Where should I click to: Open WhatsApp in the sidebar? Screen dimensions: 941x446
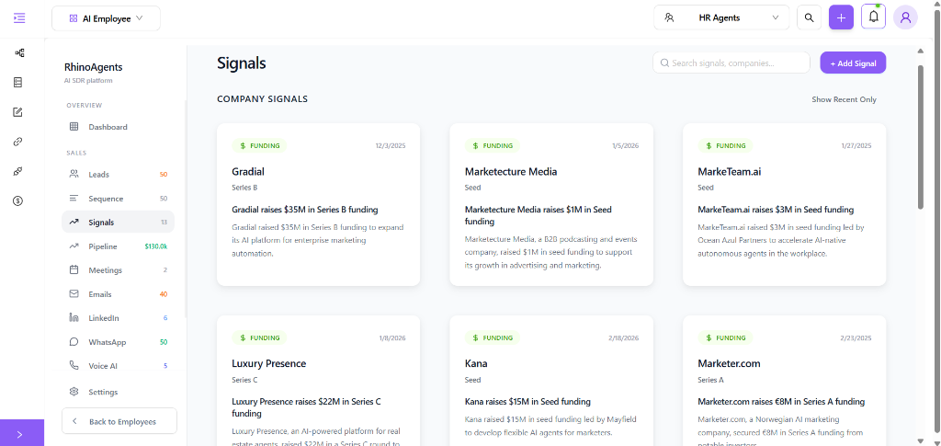click(x=119, y=342)
